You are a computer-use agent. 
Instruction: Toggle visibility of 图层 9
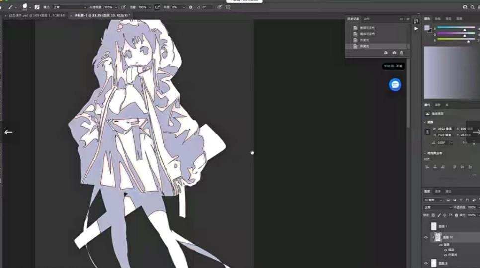pos(426,263)
